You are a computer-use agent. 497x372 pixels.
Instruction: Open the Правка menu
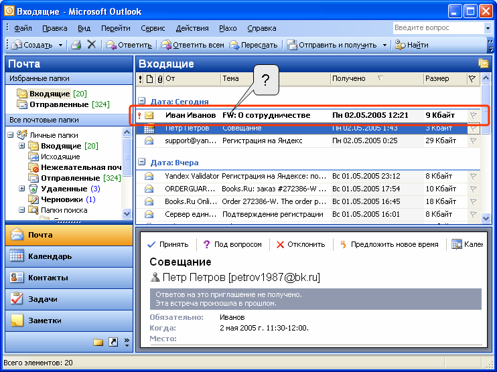point(55,28)
